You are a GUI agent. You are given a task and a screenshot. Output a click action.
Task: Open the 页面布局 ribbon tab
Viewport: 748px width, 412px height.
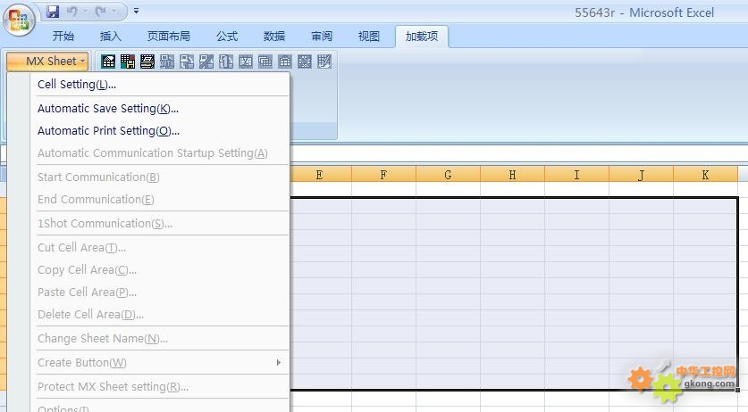[168, 37]
